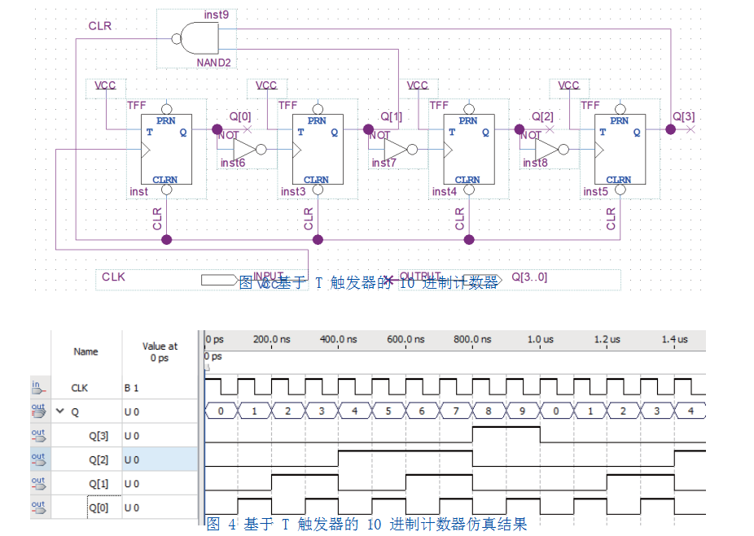
Task: Select the NOT gate inst8
Action: (551, 150)
